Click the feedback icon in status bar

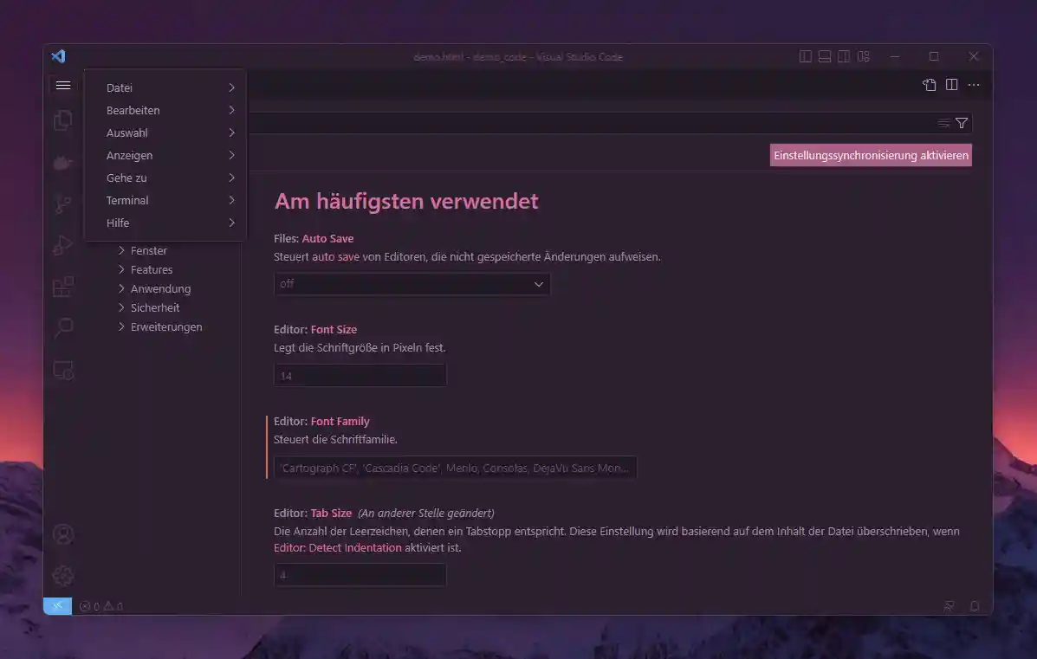point(949,606)
